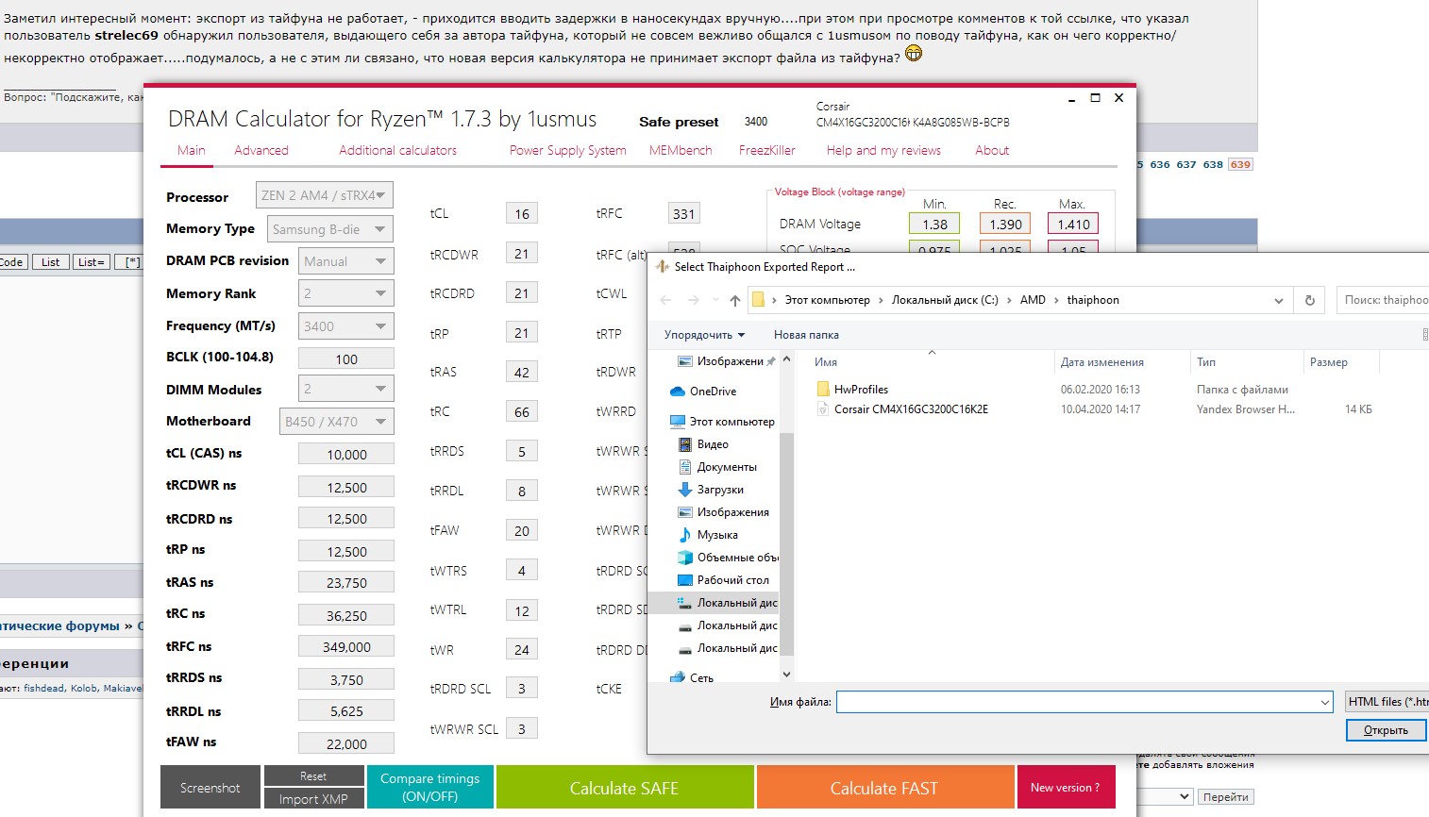
Task: Click the tCL (CAS) ns field showing 10,000
Action: 346,454
